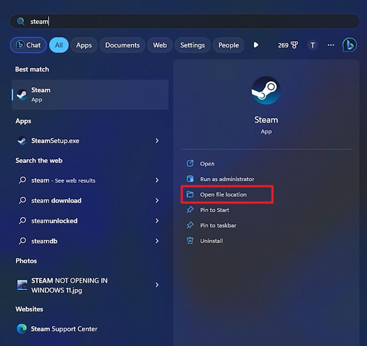Click the Open file location folder icon
Viewport: 367px width, 346px height.
tap(190, 194)
